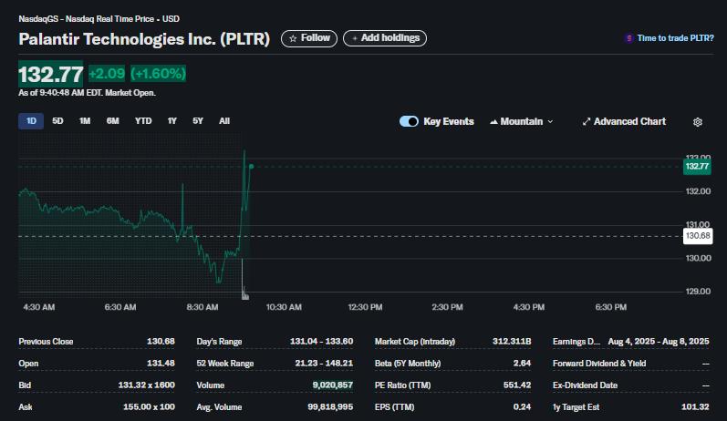Screen dimensions: 727x421
Task: Click the +2.09 price change figure
Action: 107,74
